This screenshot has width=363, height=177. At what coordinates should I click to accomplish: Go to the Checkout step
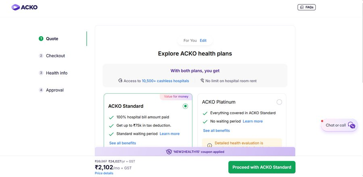(x=55, y=56)
